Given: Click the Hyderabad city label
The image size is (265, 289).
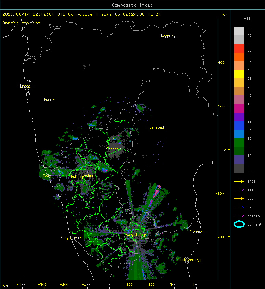Looking at the screenshot, I should point(155,127).
